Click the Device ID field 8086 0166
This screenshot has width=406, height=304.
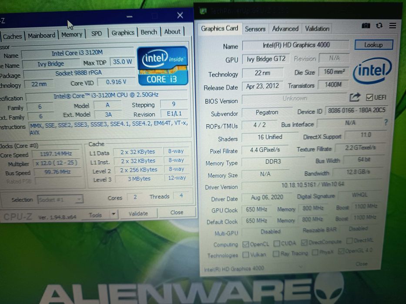coord(356,110)
